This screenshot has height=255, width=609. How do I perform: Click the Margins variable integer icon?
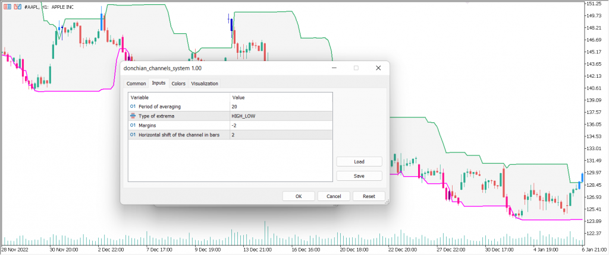coord(133,125)
